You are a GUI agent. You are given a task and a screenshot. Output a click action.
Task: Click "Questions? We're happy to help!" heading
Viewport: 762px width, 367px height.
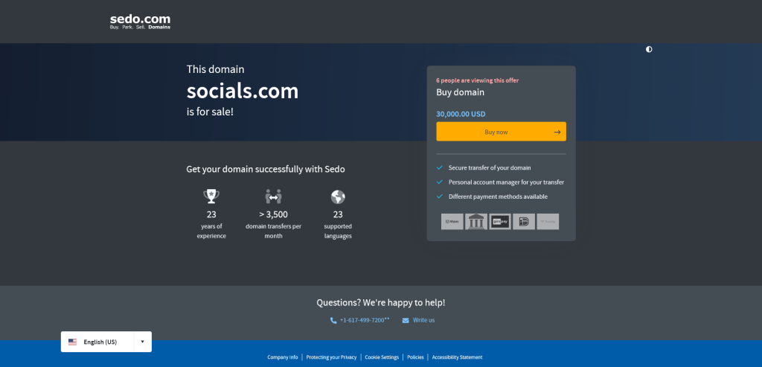tap(381, 303)
